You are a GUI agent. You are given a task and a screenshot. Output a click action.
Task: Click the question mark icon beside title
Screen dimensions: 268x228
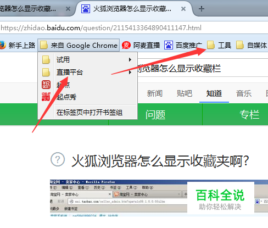click(x=58, y=159)
